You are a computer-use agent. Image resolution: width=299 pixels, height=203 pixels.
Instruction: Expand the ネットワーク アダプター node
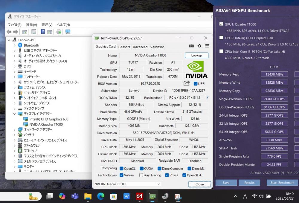pyautogui.click(x=14, y=130)
